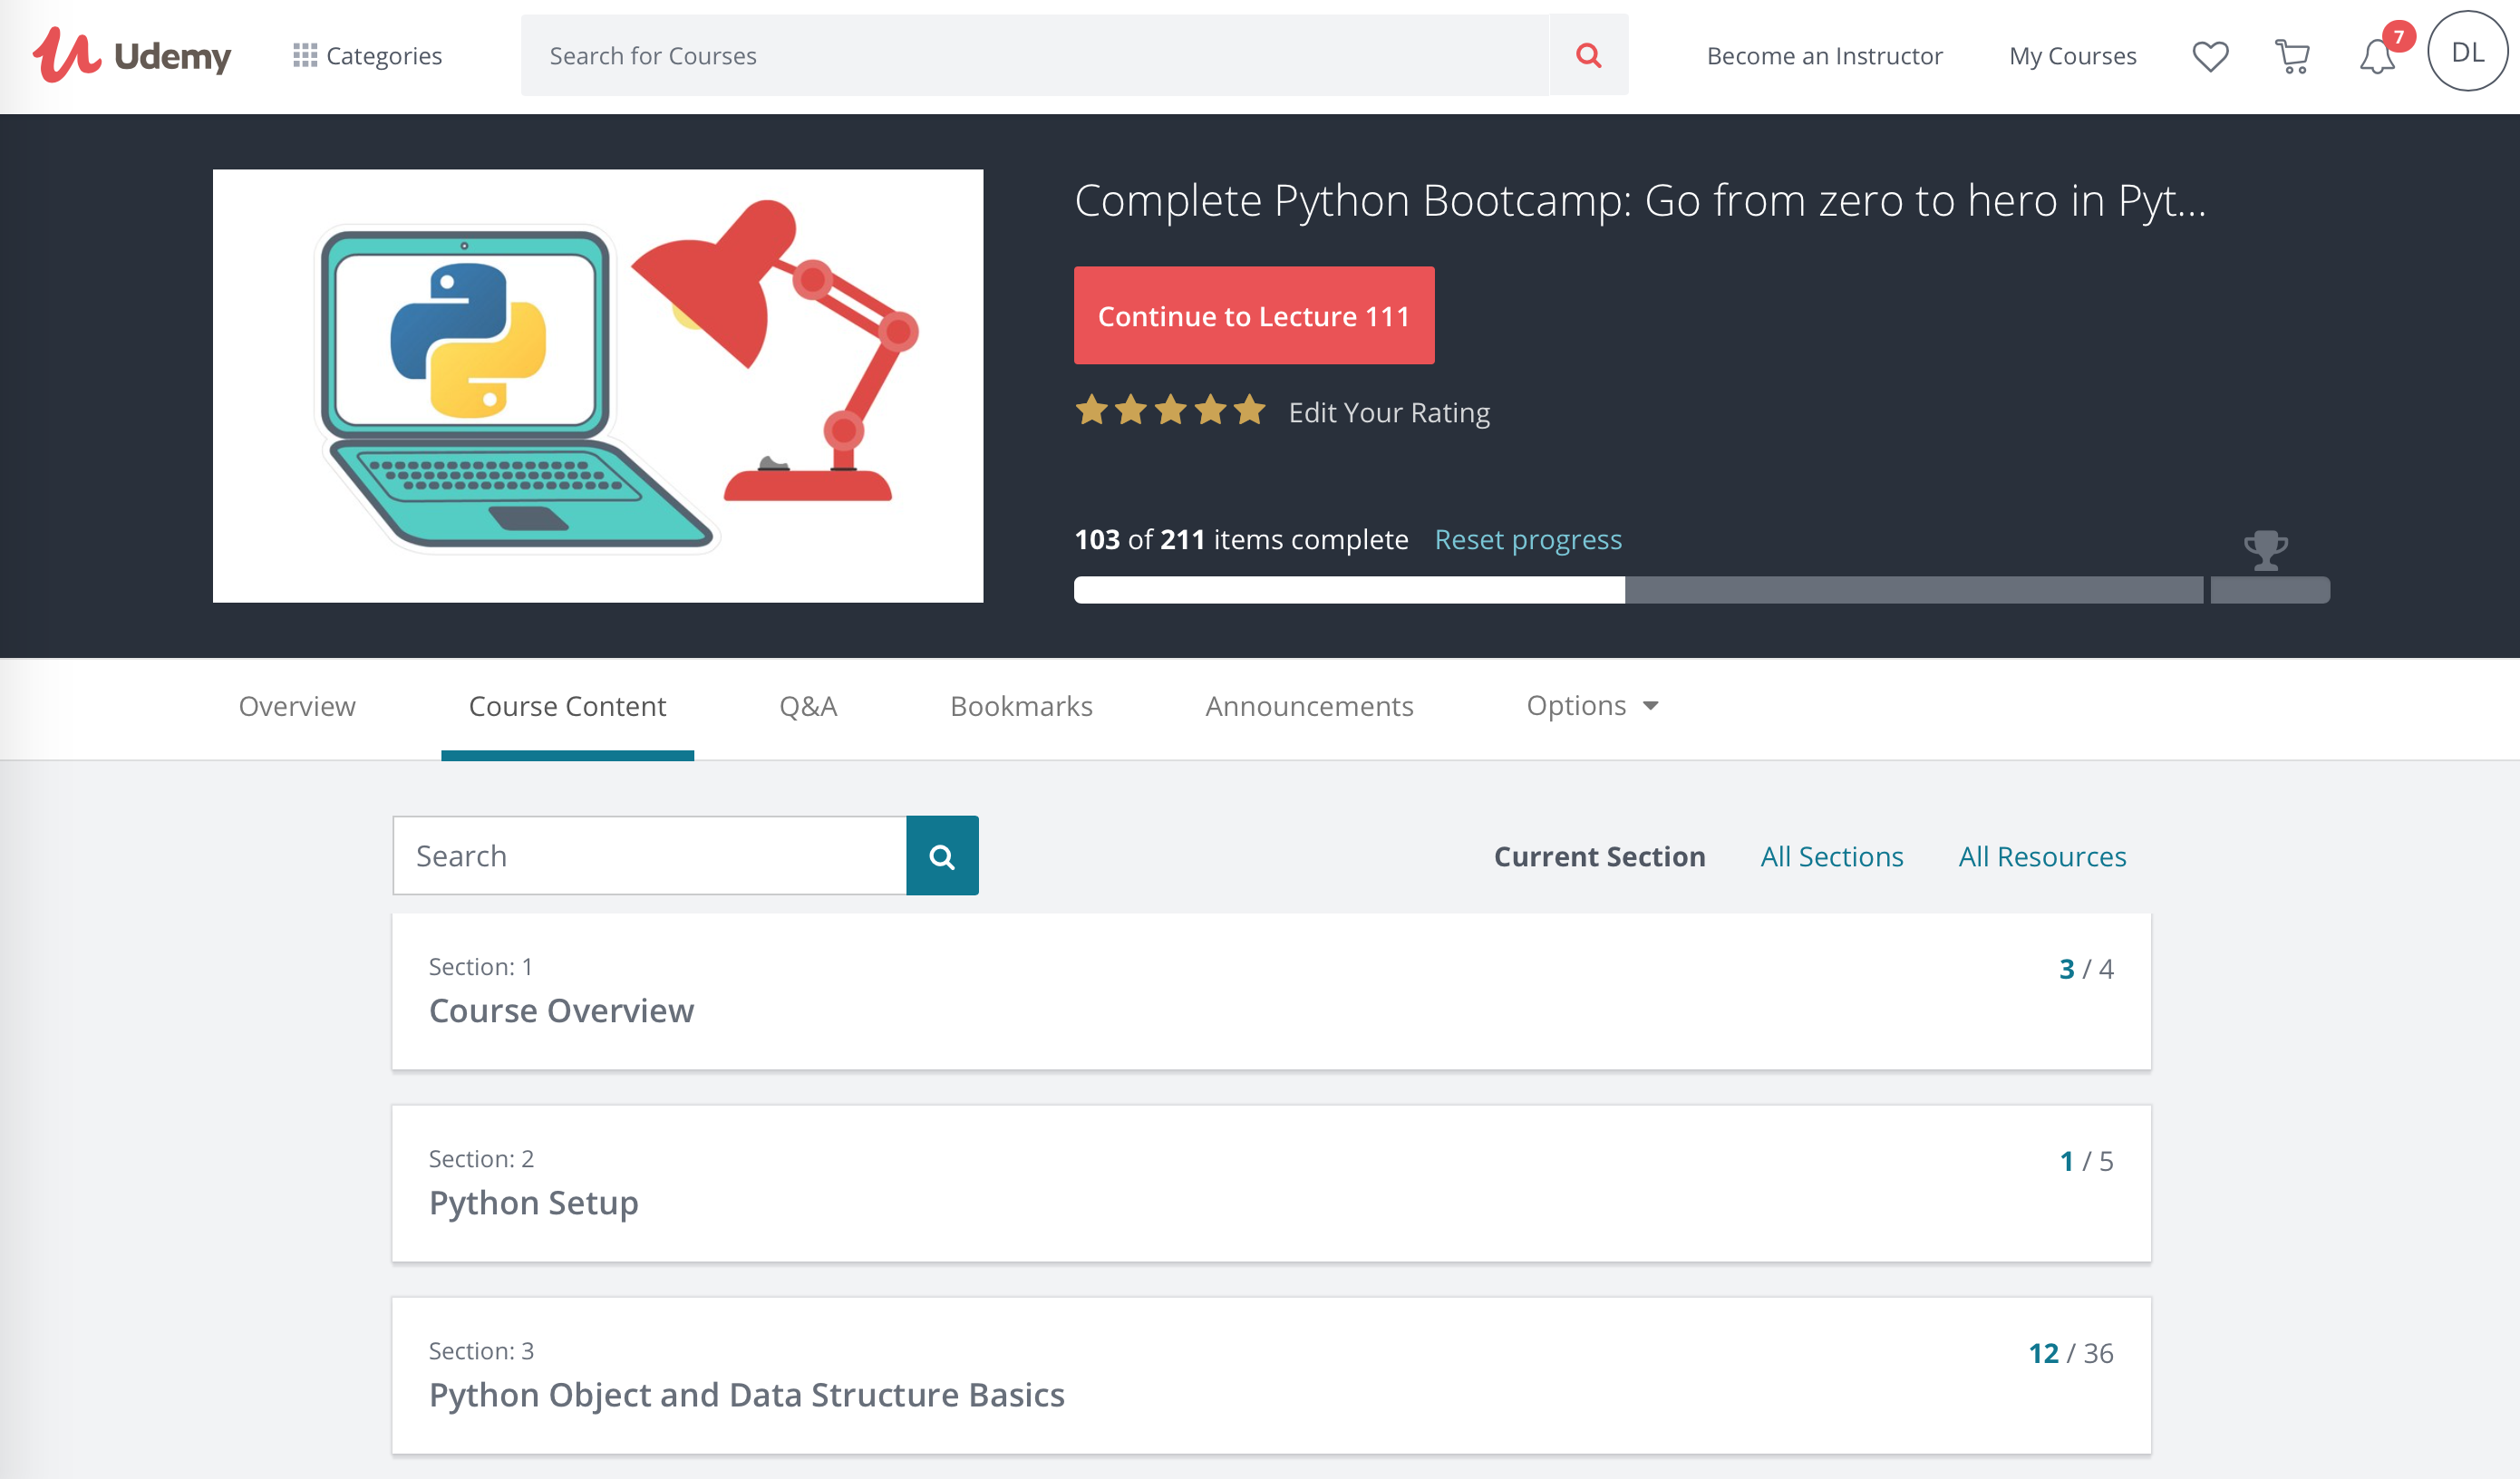Open the Categories grid menu
The image size is (2520, 1479).
(367, 56)
